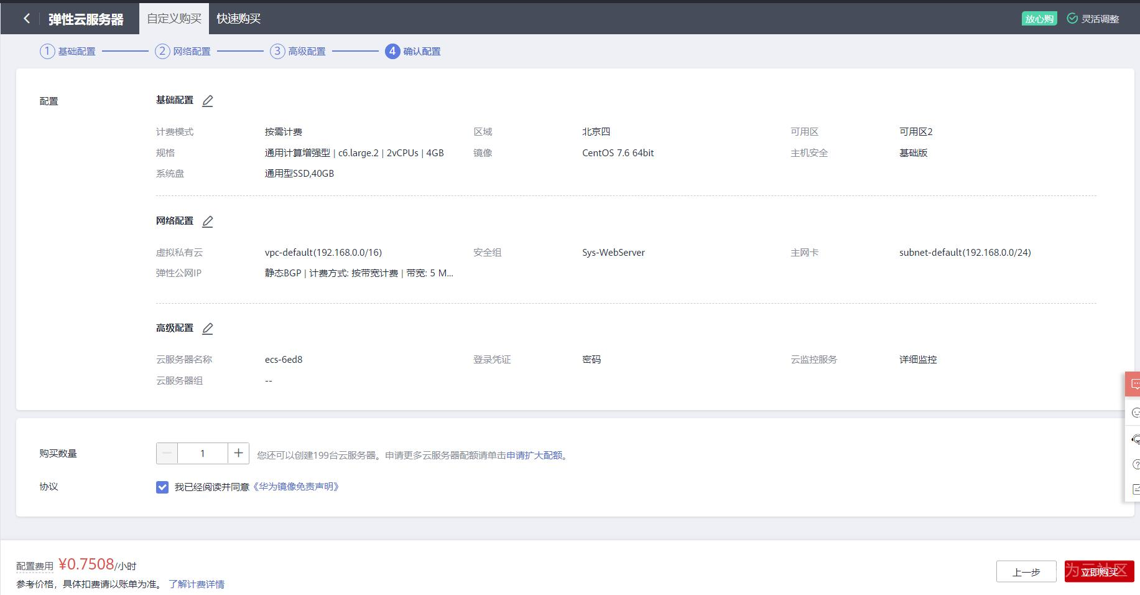
Task: Click the 购买数量 label
Action: [58, 454]
